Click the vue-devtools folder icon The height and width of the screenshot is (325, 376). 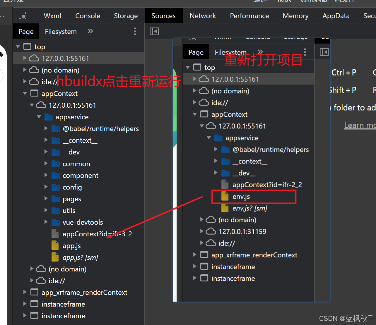(x=55, y=222)
